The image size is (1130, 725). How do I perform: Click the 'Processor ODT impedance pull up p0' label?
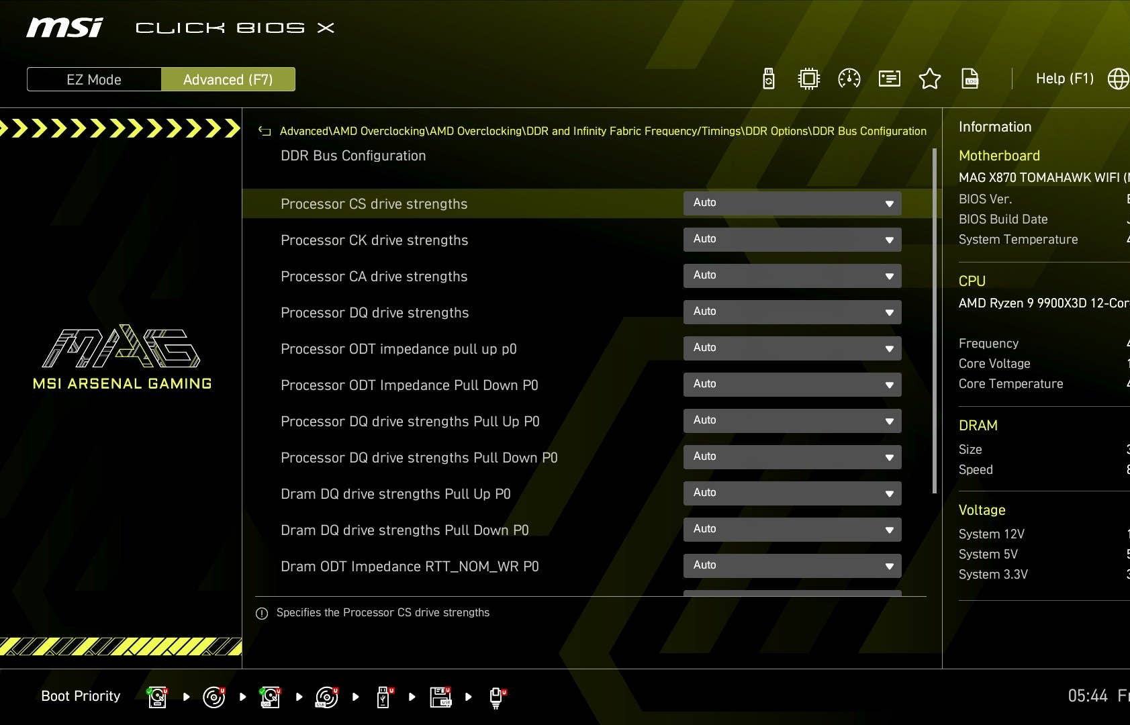[399, 349]
